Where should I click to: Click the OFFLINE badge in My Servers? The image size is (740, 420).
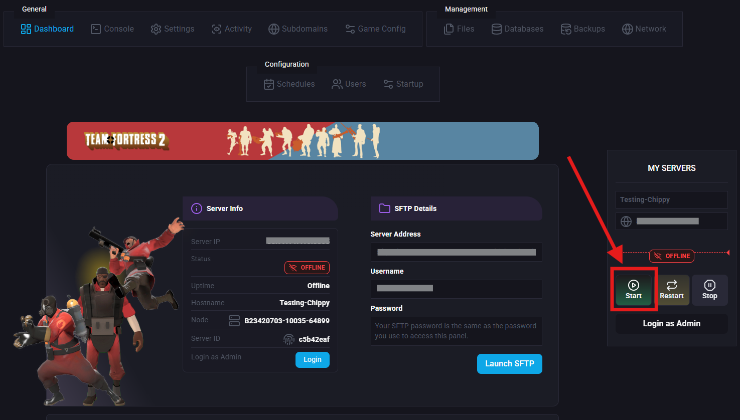(x=672, y=256)
